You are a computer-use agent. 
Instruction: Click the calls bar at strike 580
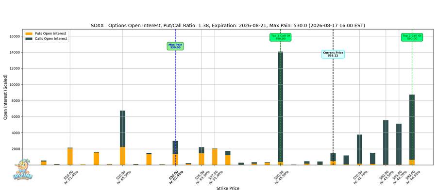pos(386,143)
